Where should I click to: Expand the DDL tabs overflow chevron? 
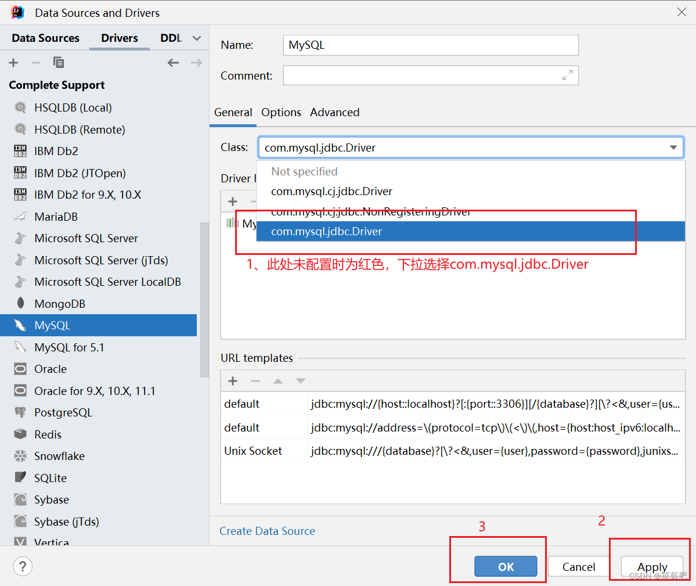(197, 38)
